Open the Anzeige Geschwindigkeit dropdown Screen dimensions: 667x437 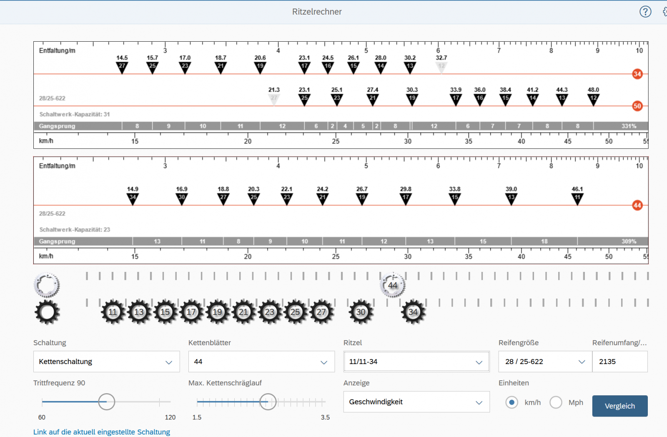point(416,402)
